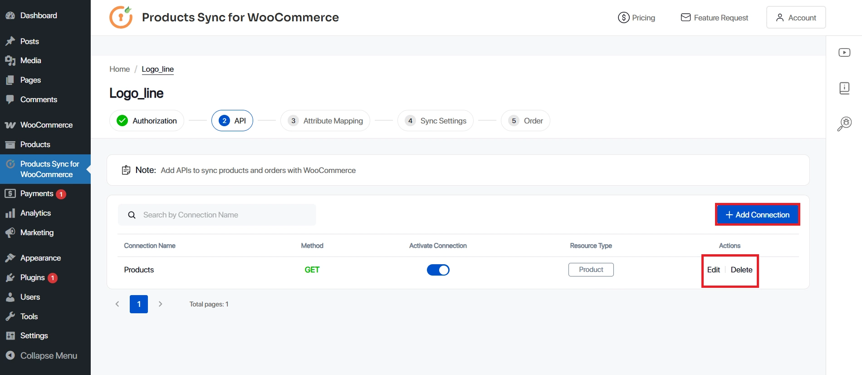Click the Add Connection button
Image resolution: width=862 pixels, height=375 pixels.
757,215
